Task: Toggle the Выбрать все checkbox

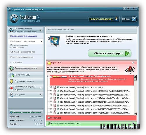Action: pos(49,118)
